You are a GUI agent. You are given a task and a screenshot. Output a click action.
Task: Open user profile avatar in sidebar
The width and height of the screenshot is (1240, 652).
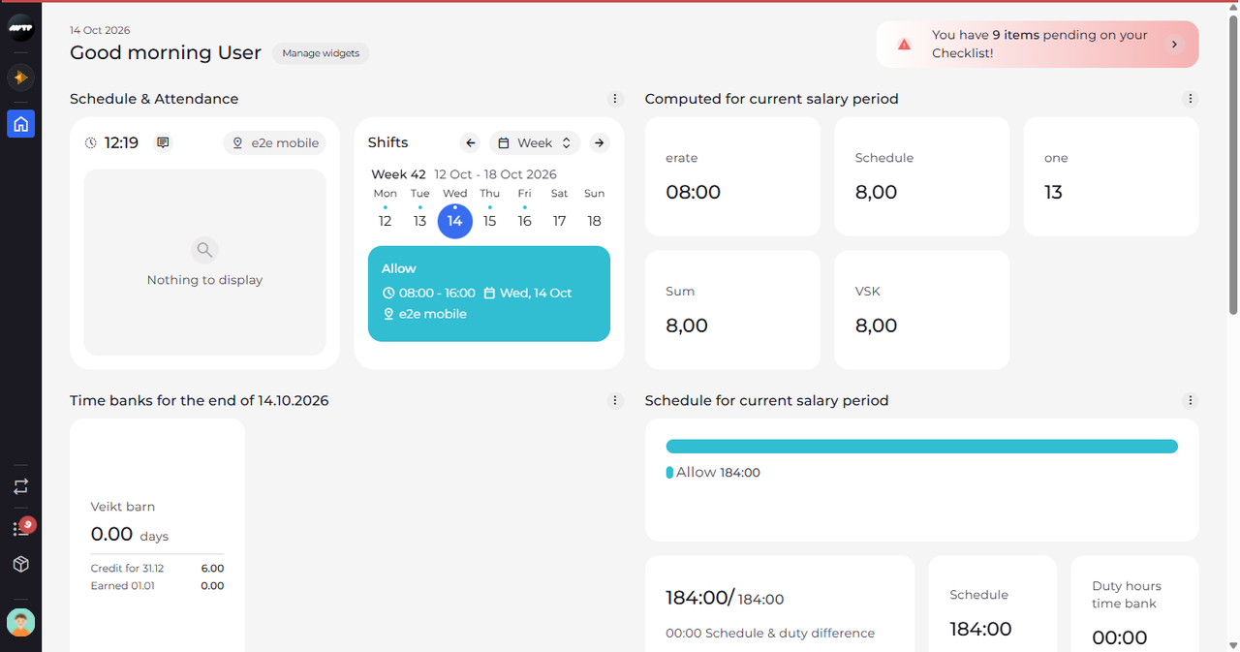[x=20, y=622]
